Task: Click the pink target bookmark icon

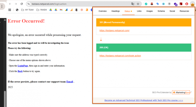Action: (82, 10)
